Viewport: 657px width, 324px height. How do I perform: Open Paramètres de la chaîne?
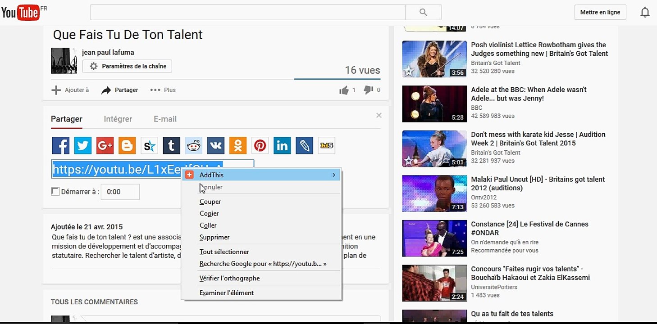point(127,66)
